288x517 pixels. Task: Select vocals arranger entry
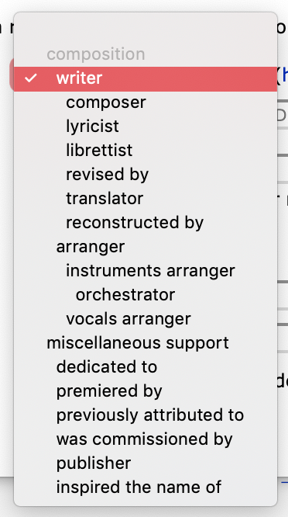146,319
